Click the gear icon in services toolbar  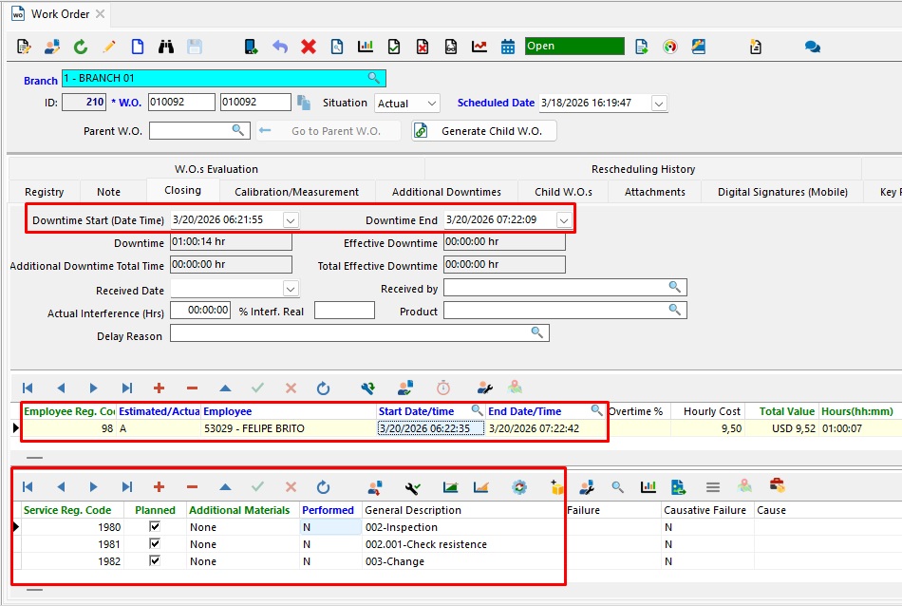(x=518, y=487)
